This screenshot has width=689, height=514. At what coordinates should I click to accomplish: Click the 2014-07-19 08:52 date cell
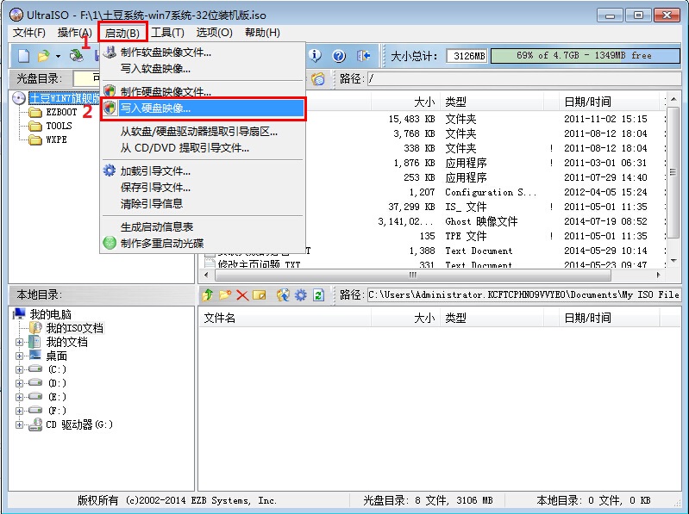pos(605,221)
